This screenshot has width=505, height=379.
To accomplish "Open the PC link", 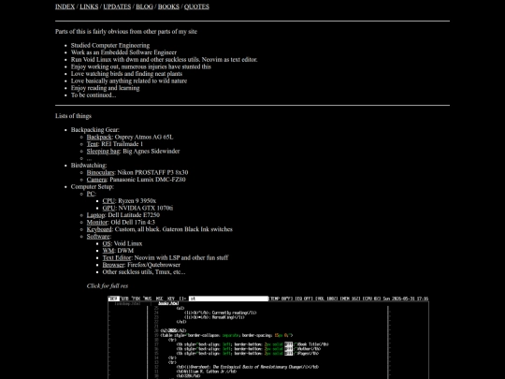I will coord(91,194).
